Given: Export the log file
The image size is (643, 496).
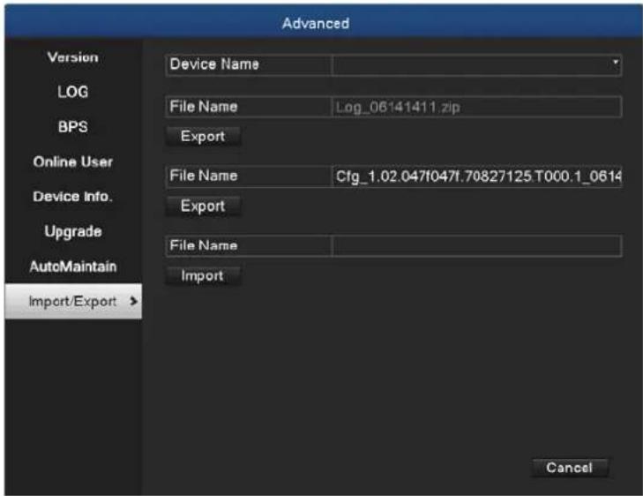Looking at the screenshot, I should tap(203, 136).
